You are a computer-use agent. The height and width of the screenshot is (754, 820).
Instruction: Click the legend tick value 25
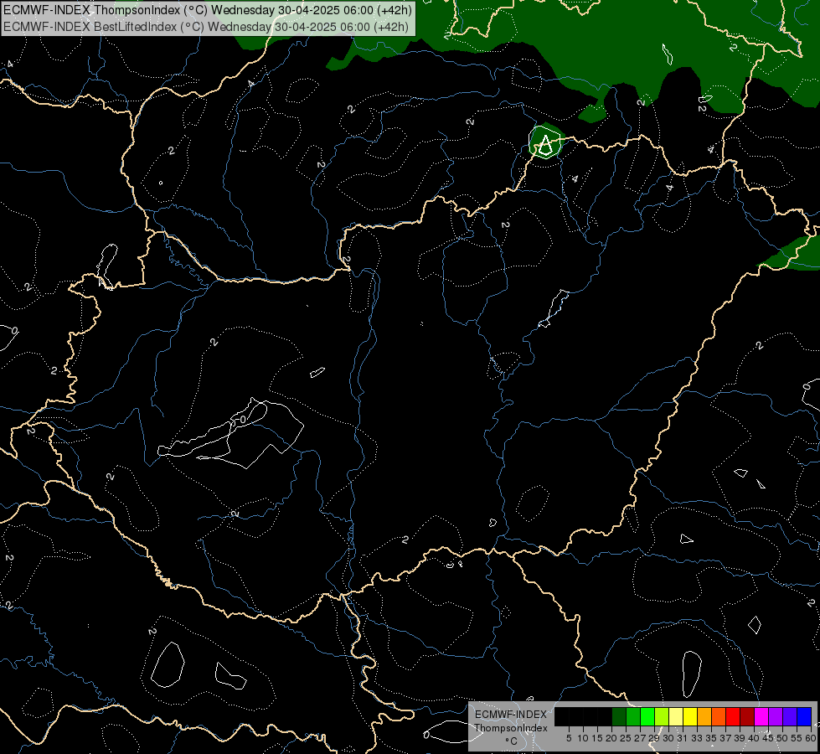click(x=626, y=738)
